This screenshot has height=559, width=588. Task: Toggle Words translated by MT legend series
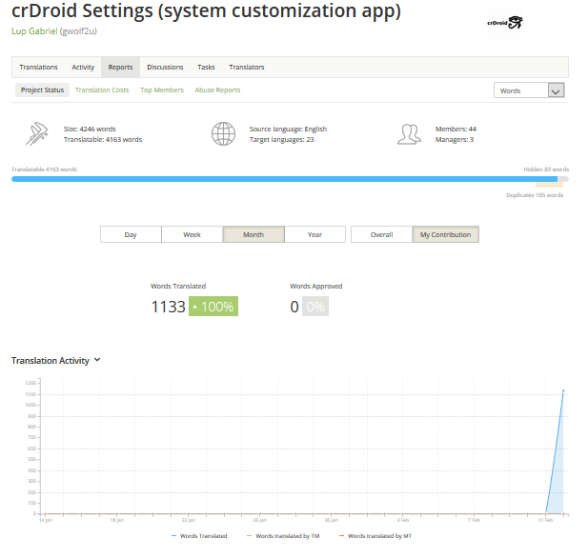pyautogui.click(x=375, y=536)
